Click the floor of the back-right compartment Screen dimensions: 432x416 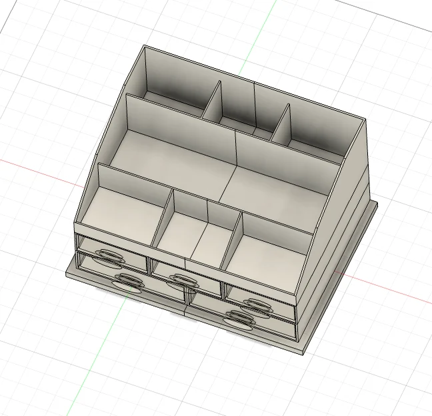point(317,150)
